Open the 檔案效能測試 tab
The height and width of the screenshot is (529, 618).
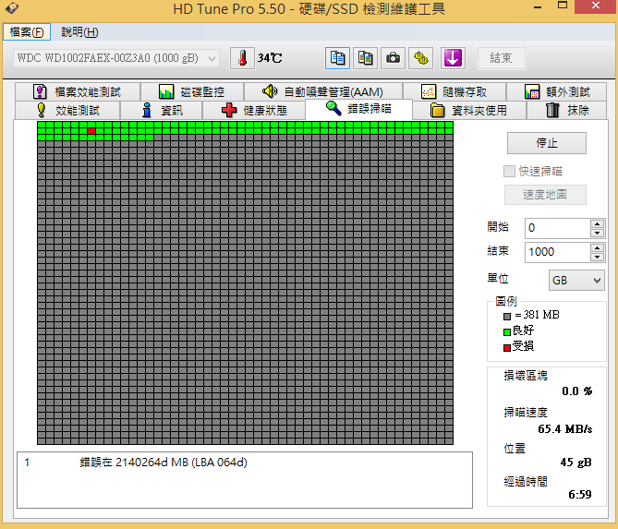coord(78,91)
